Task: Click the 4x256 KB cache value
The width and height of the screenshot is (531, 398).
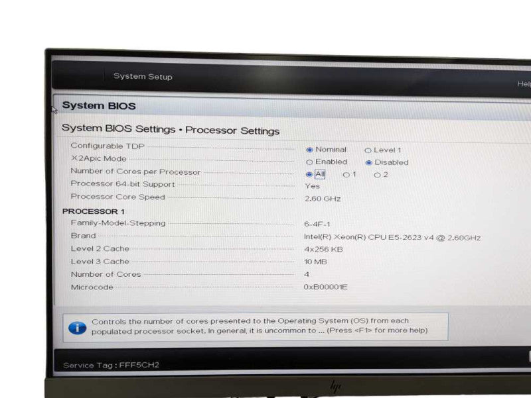Action: click(323, 250)
